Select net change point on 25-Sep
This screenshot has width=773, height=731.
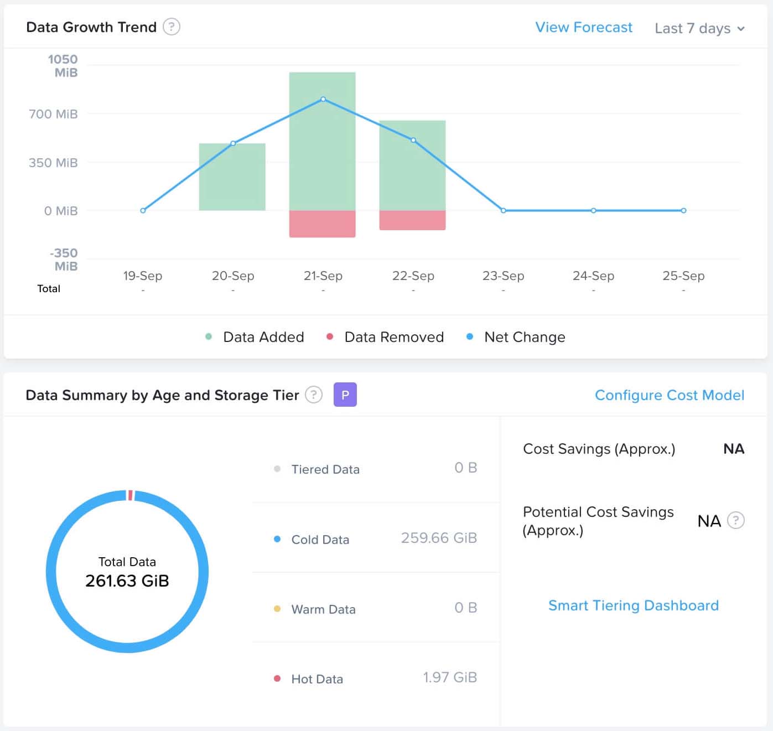[683, 210]
